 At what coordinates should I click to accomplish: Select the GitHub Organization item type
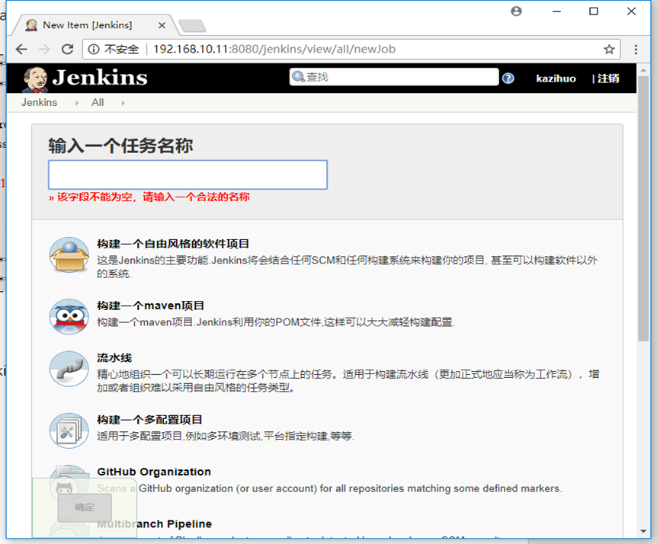[x=154, y=472]
